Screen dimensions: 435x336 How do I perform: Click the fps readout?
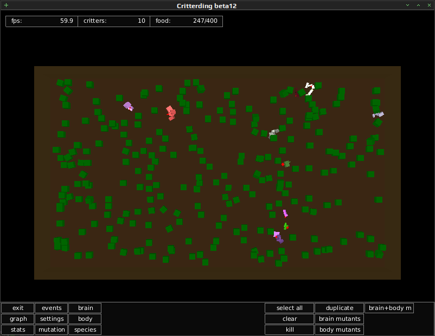coord(42,21)
